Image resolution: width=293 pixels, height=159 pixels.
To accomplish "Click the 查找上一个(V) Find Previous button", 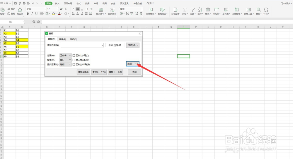I will (99, 72).
